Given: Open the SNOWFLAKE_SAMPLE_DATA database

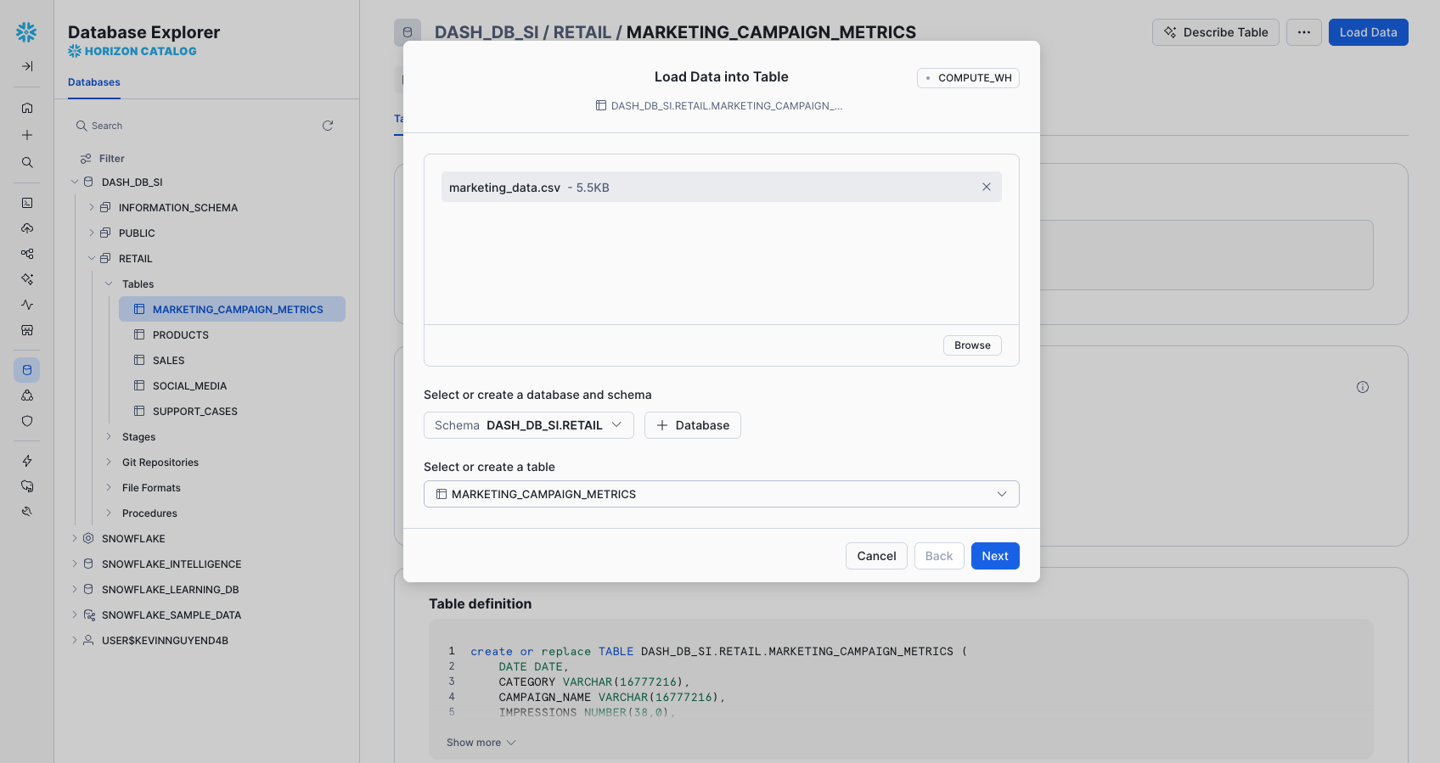Looking at the screenshot, I should click(x=172, y=615).
